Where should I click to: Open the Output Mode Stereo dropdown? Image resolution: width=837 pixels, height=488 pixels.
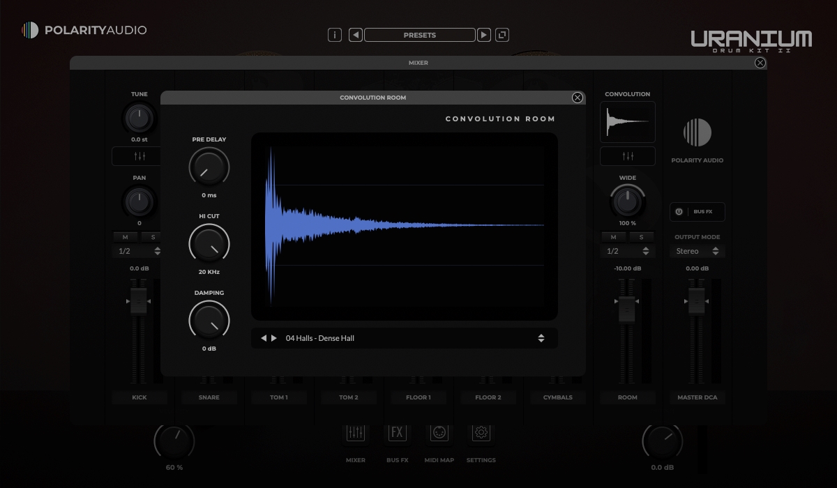coord(697,251)
